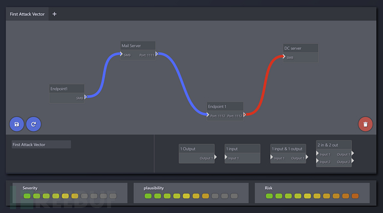Viewport: 383px width, 213px height.
Task: Select the 1 input & 1 output template
Action: pos(288,154)
